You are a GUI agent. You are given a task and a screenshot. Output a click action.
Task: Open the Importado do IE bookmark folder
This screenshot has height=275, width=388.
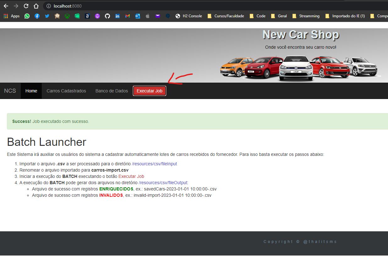pos(348,16)
